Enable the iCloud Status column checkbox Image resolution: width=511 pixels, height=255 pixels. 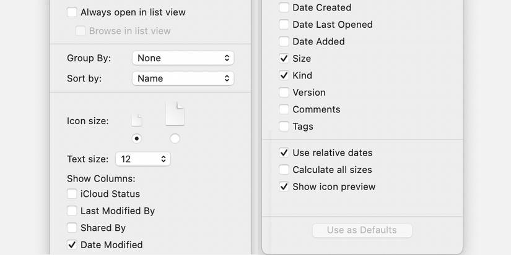pos(72,194)
